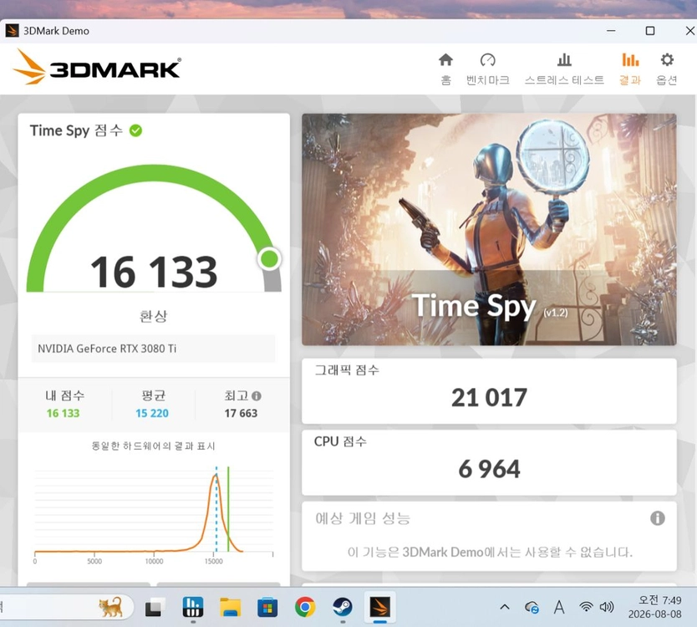Click the green gauge indicator knob
This screenshot has height=627, width=697.
pyautogui.click(x=269, y=259)
